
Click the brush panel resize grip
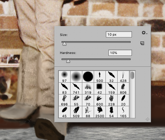tap(148, 119)
